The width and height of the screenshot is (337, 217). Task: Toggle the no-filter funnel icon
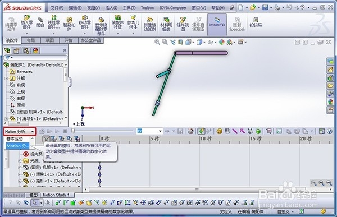pyautogui.click(x=46, y=139)
